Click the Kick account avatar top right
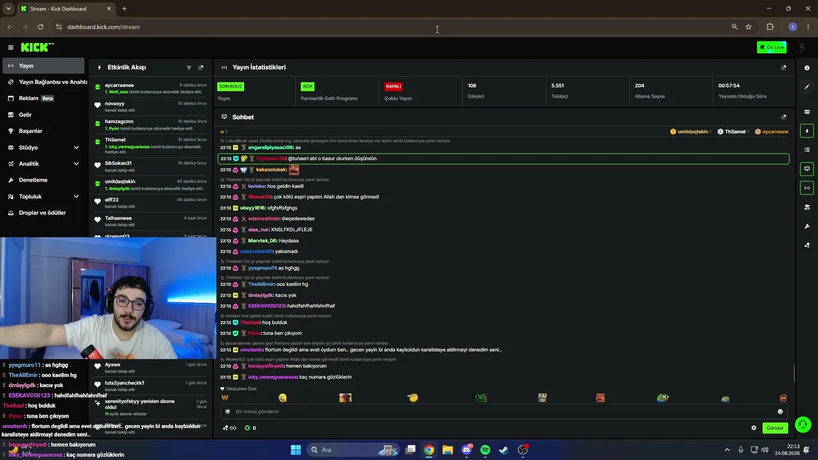818x460 pixels. (801, 47)
